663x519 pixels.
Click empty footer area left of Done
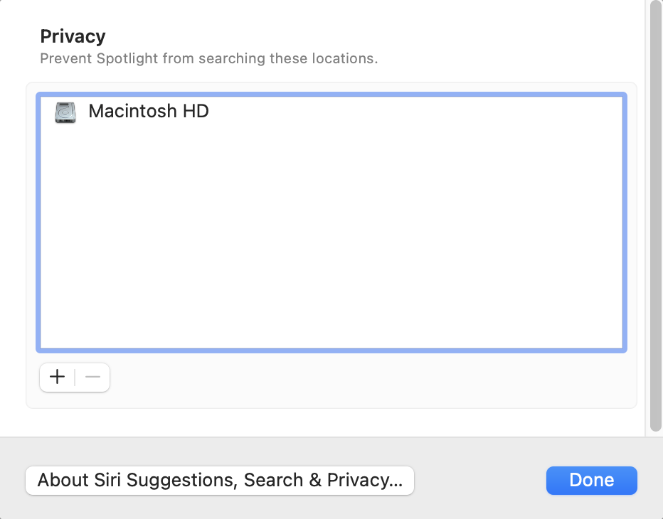pos(480,480)
